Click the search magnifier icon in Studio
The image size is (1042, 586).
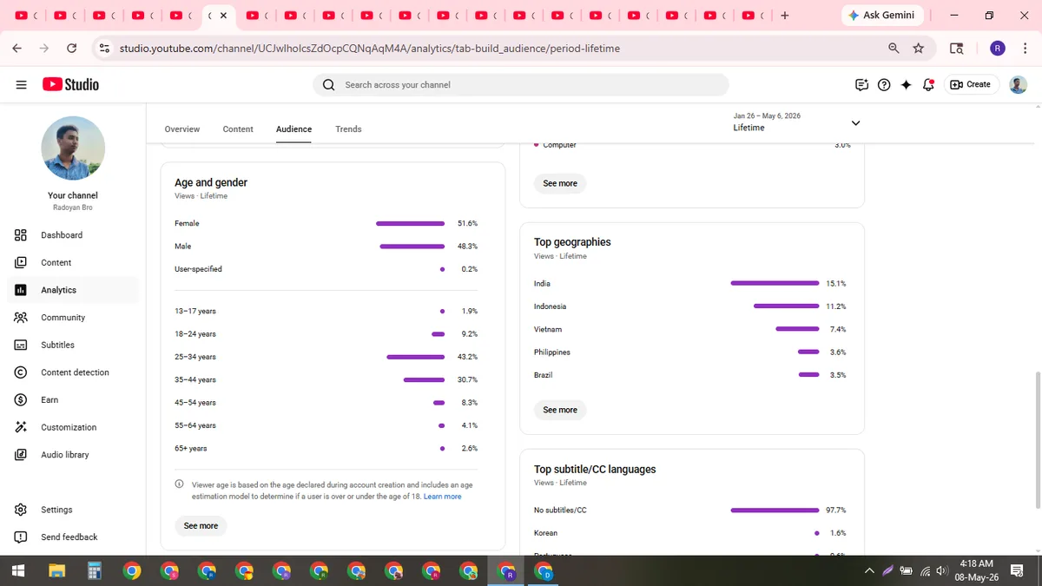click(x=328, y=85)
